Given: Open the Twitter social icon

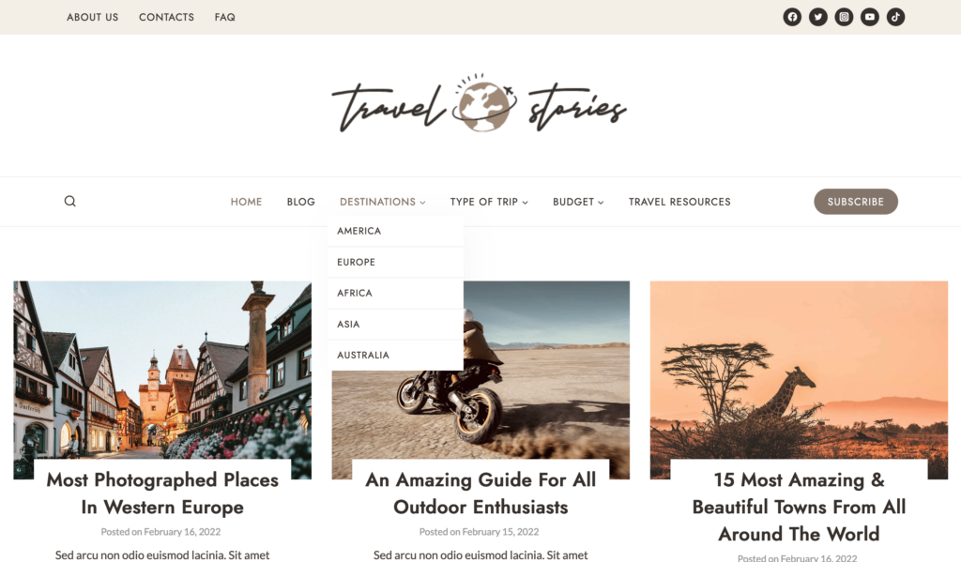Looking at the screenshot, I should (817, 17).
